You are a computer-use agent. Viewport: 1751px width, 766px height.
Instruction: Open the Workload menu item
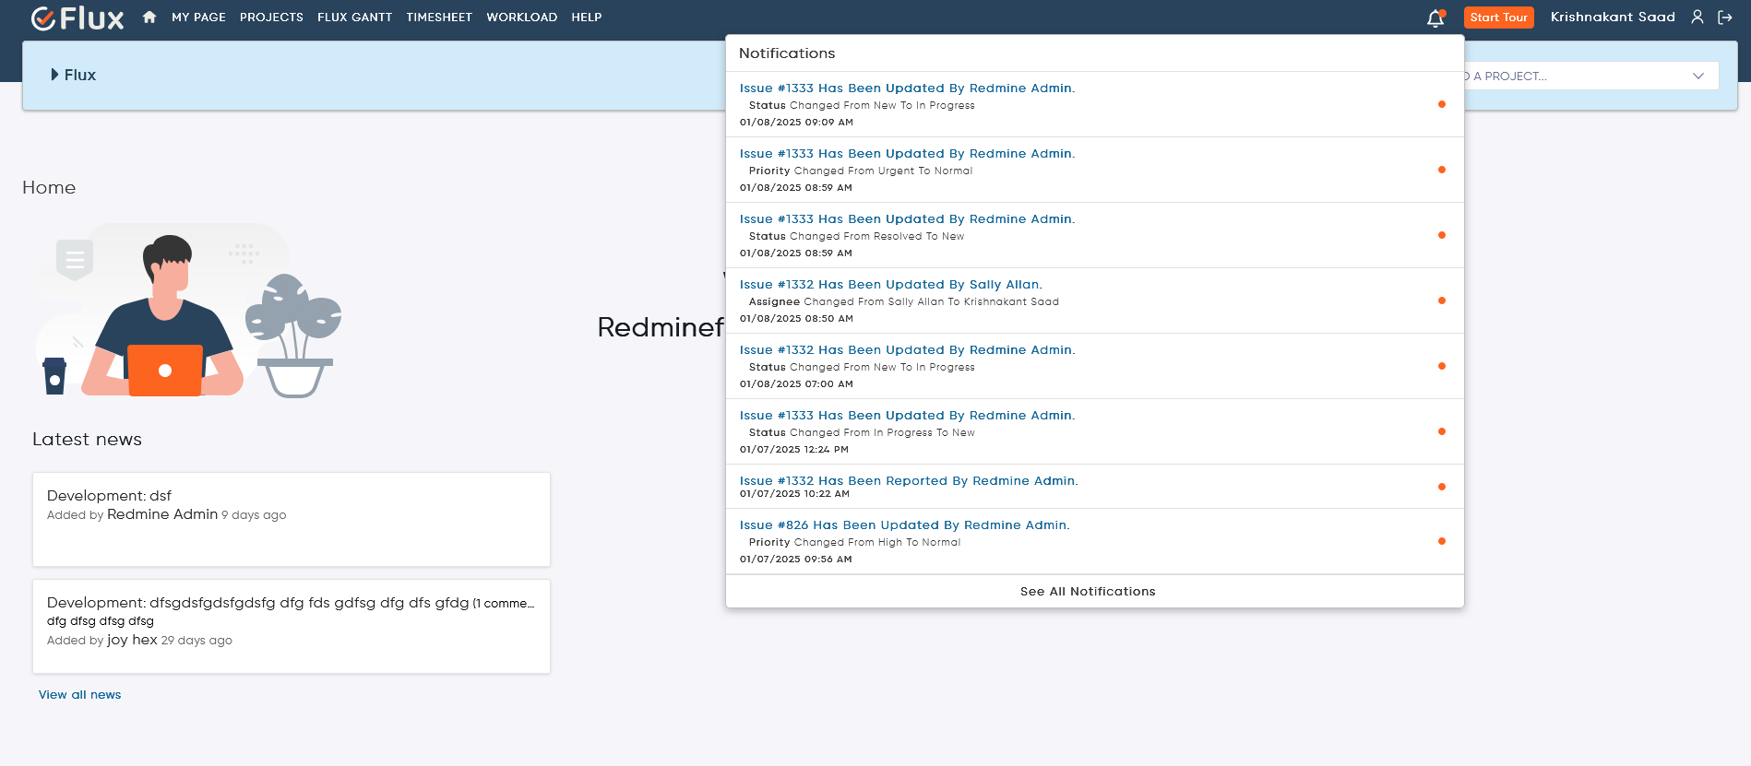(x=521, y=18)
